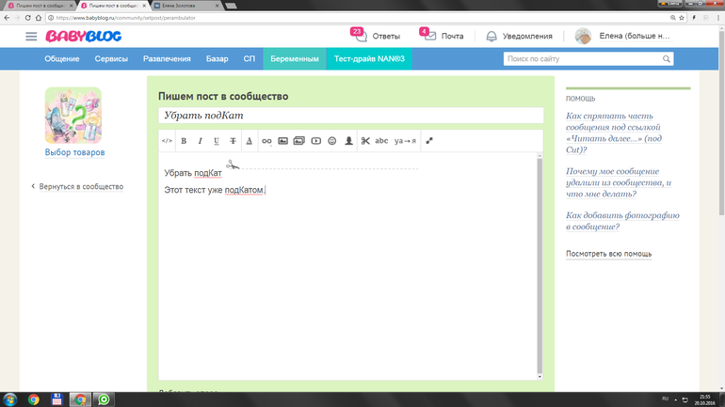Click the post title input field

[x=350, y=116]
